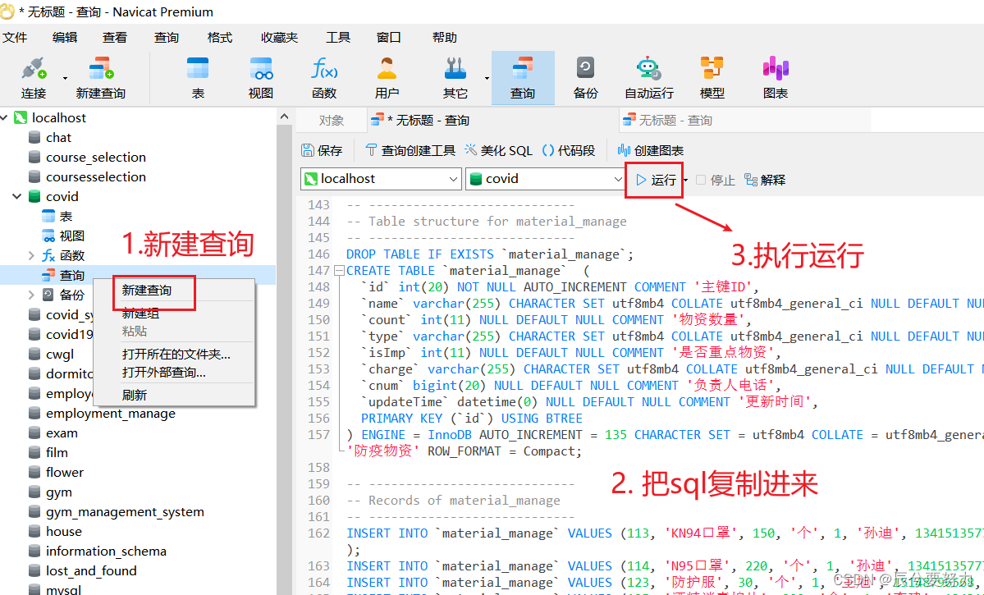Choose 打开外部查询... in context menu
Viewport: 984px width, 595px height.
click(x=164, y=373)
